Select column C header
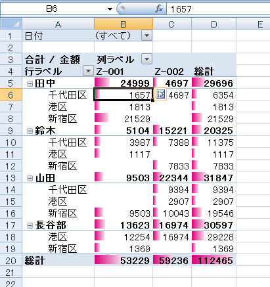This screenshot has height=287, width=270. 172,24
